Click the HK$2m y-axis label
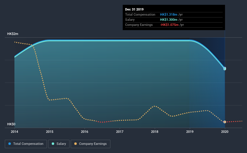The height and width of the screenshot is (153, 247). pyautogui.click(x=13, y=34)
